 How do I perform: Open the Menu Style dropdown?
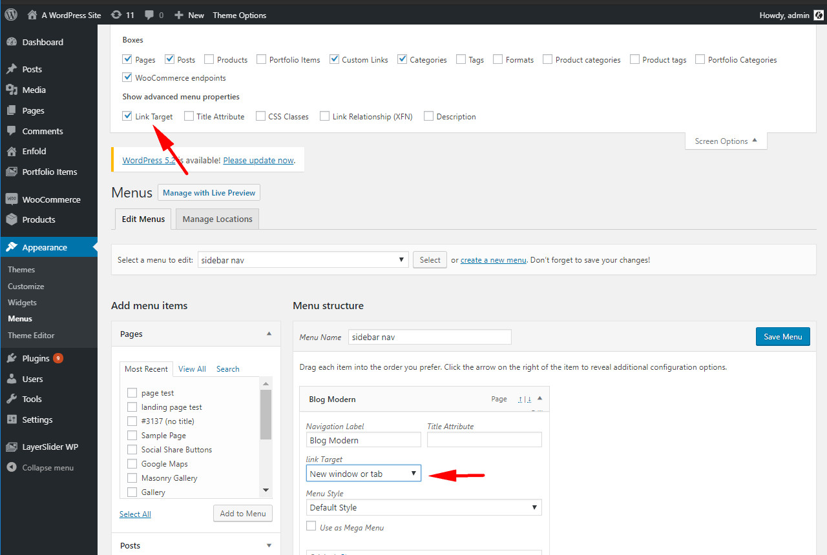tap(424, 507)
